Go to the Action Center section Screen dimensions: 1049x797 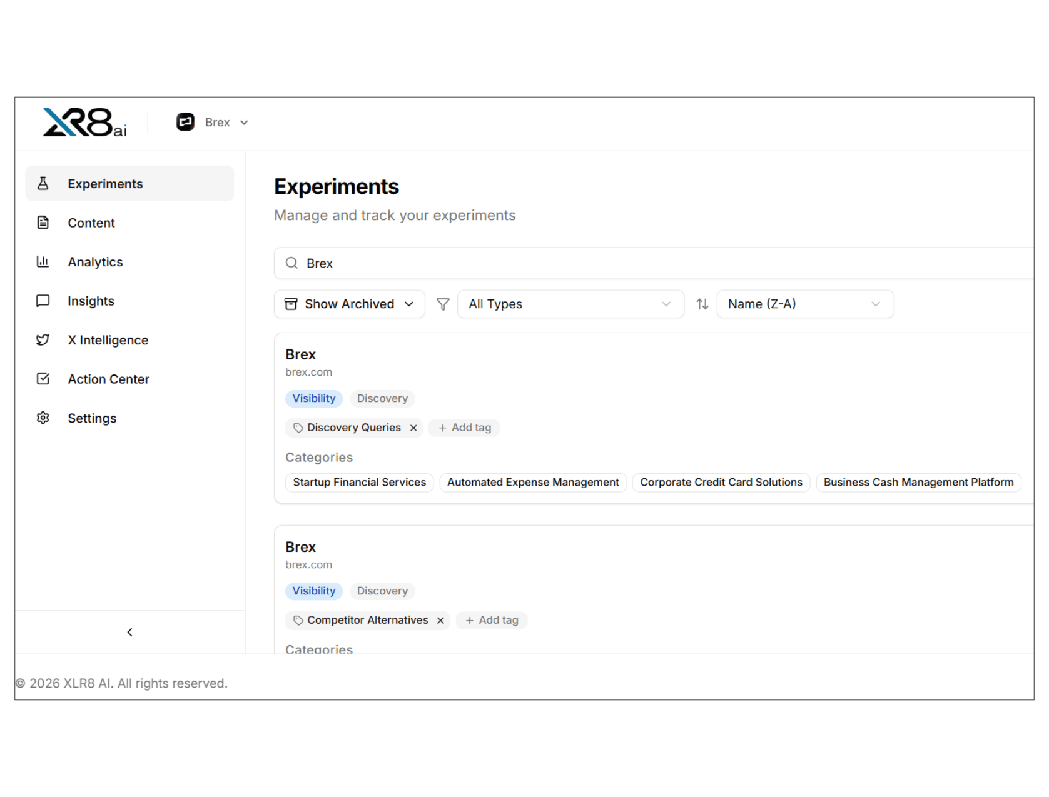pyautogui.click(x=108, y=379)
